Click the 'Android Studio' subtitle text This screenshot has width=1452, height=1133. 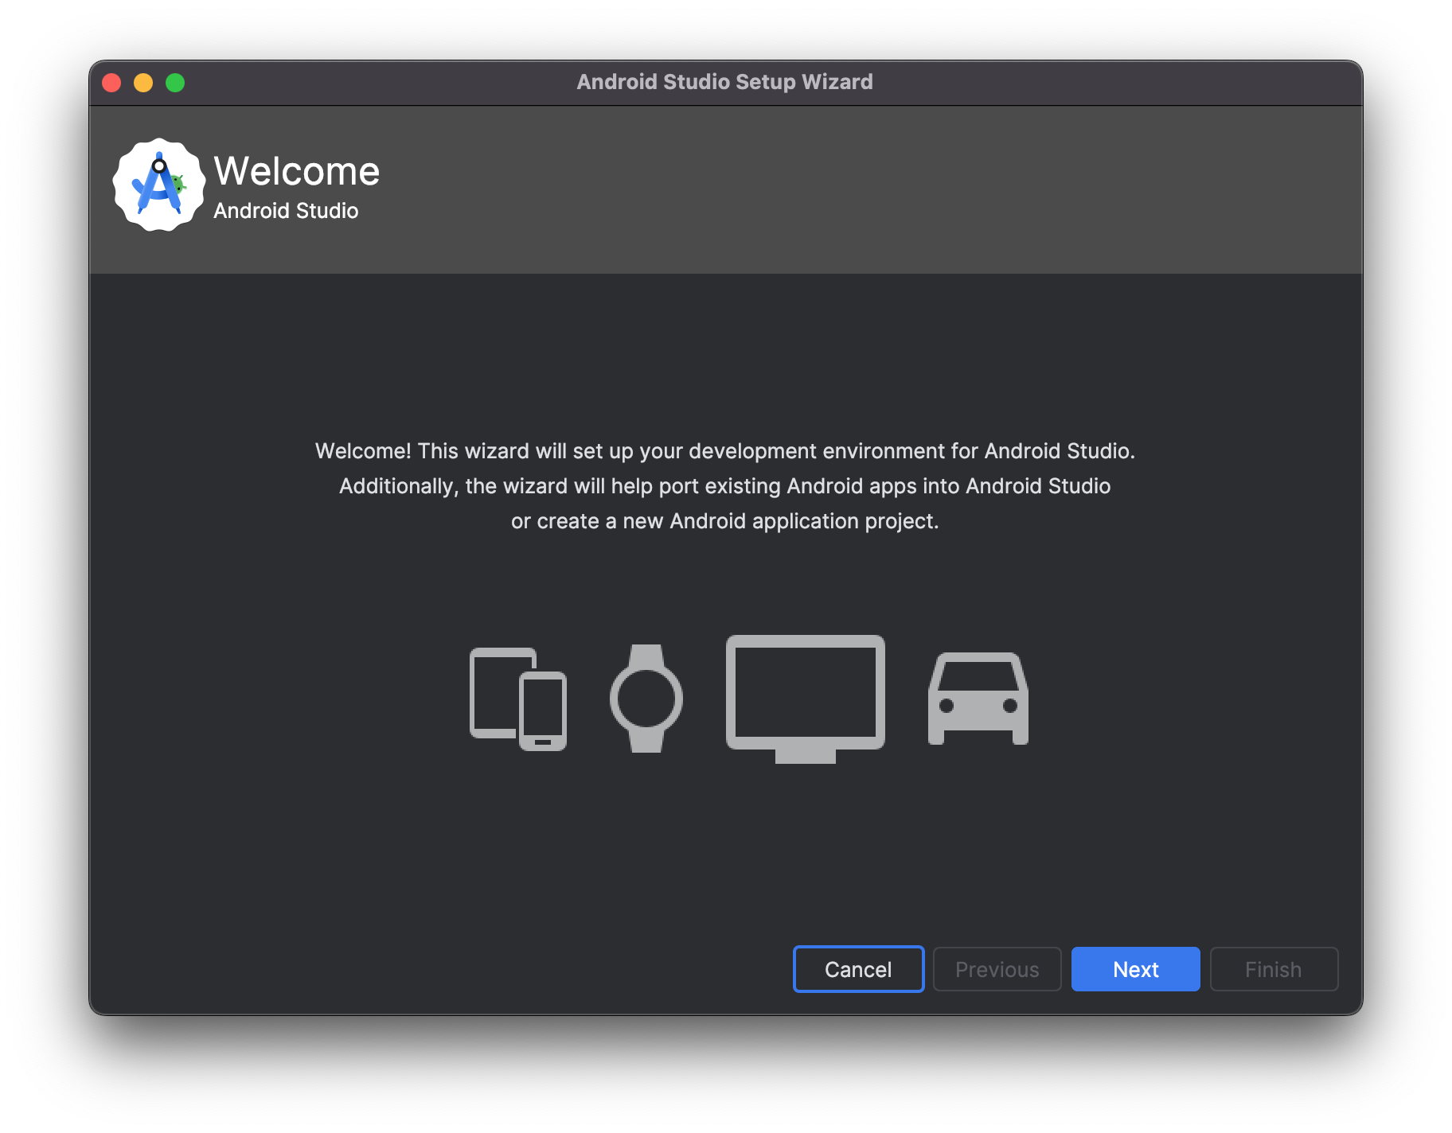(x=286, y=211)
